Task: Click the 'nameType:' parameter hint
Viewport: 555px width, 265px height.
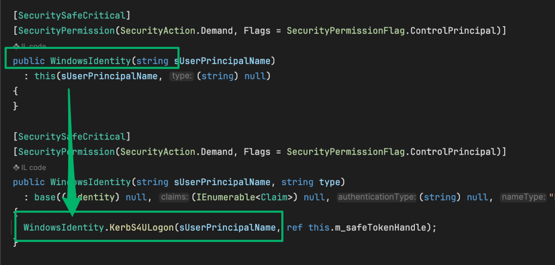Action: pyautogui.click(x=523, y=197)
